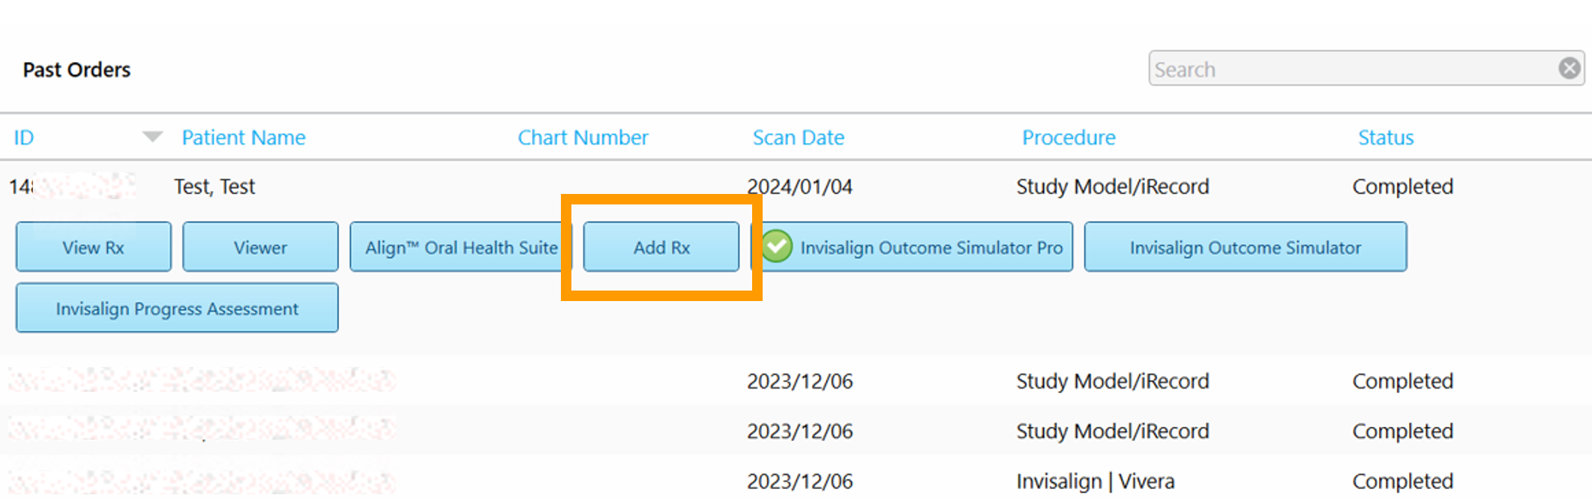Sort by Procedure column header

(1069, 138)
